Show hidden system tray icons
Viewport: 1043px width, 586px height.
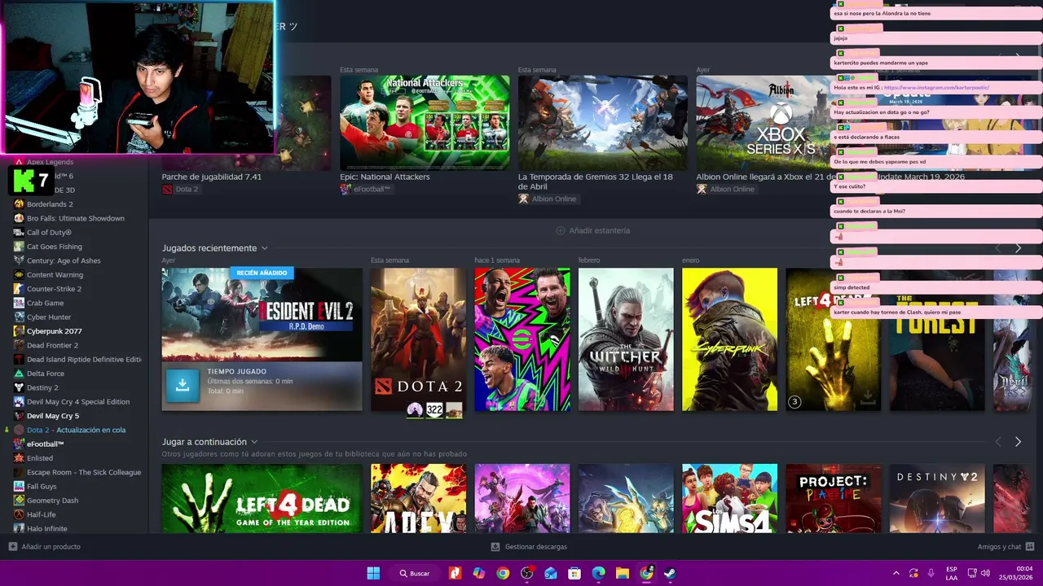tap(896, 573)
